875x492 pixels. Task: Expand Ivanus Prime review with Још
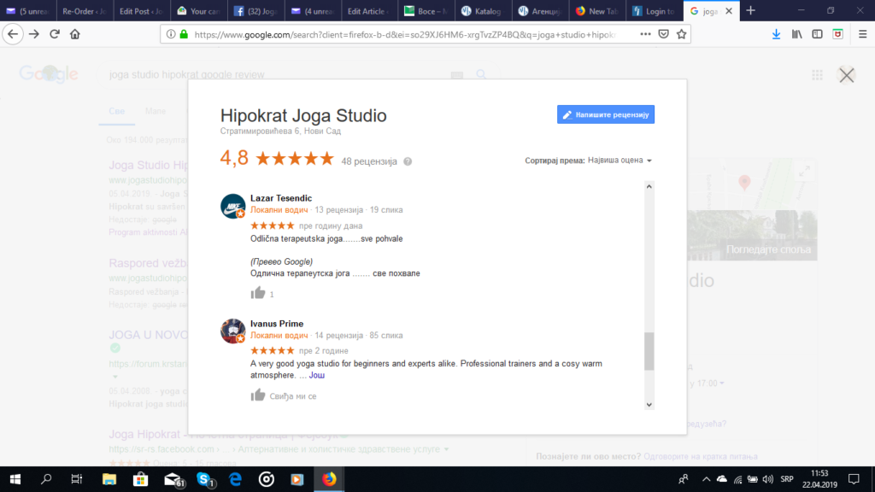point(317,375)
